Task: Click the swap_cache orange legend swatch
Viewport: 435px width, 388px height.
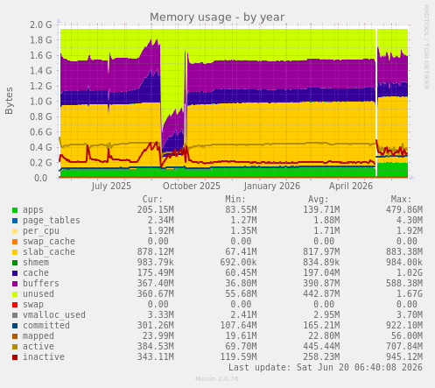Action: [15, 242]
